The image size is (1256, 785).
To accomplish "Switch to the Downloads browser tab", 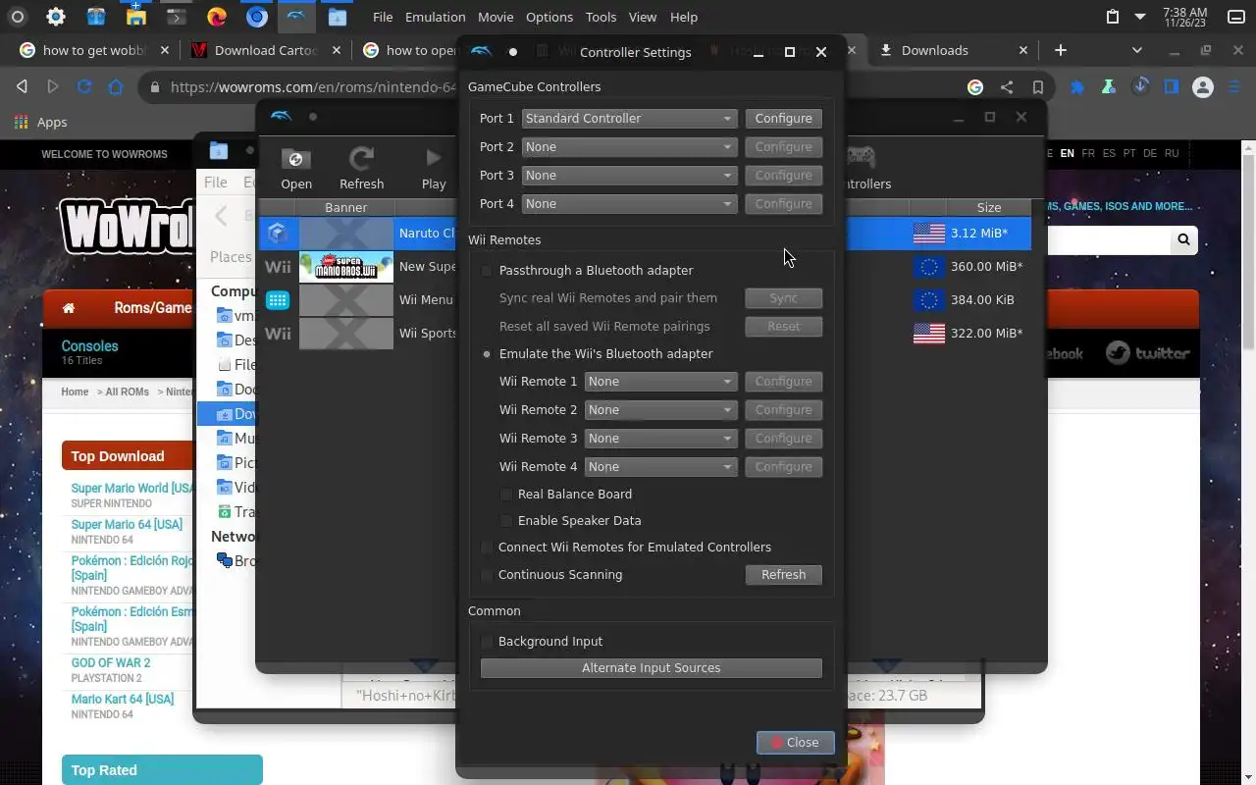I will 954,50.
